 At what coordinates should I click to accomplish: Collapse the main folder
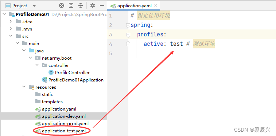tap(18, 43)
